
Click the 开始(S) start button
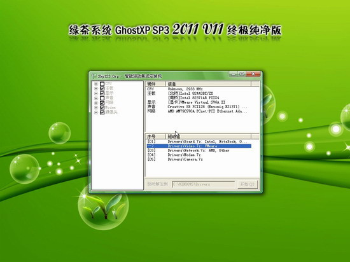(x=248, y=184)
